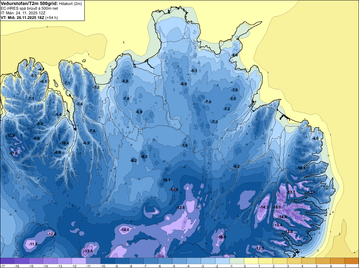This screenshot has height=268, width=359.
Task: Click the -6.8 temperature value
Action: [x=125, y=81]
